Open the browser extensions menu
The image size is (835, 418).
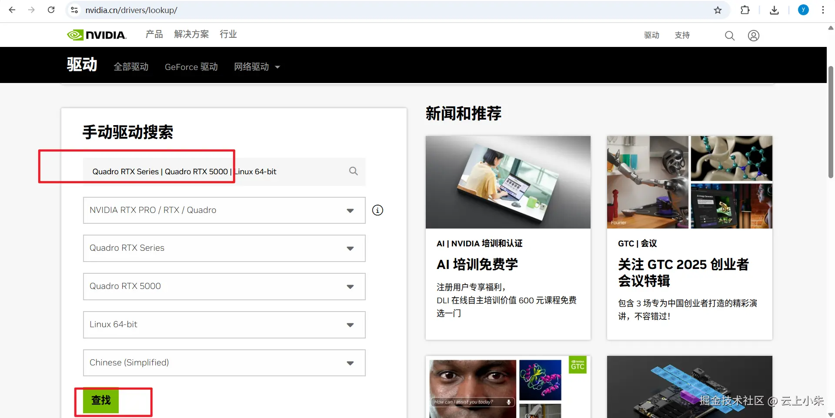[x=745, y=10]
